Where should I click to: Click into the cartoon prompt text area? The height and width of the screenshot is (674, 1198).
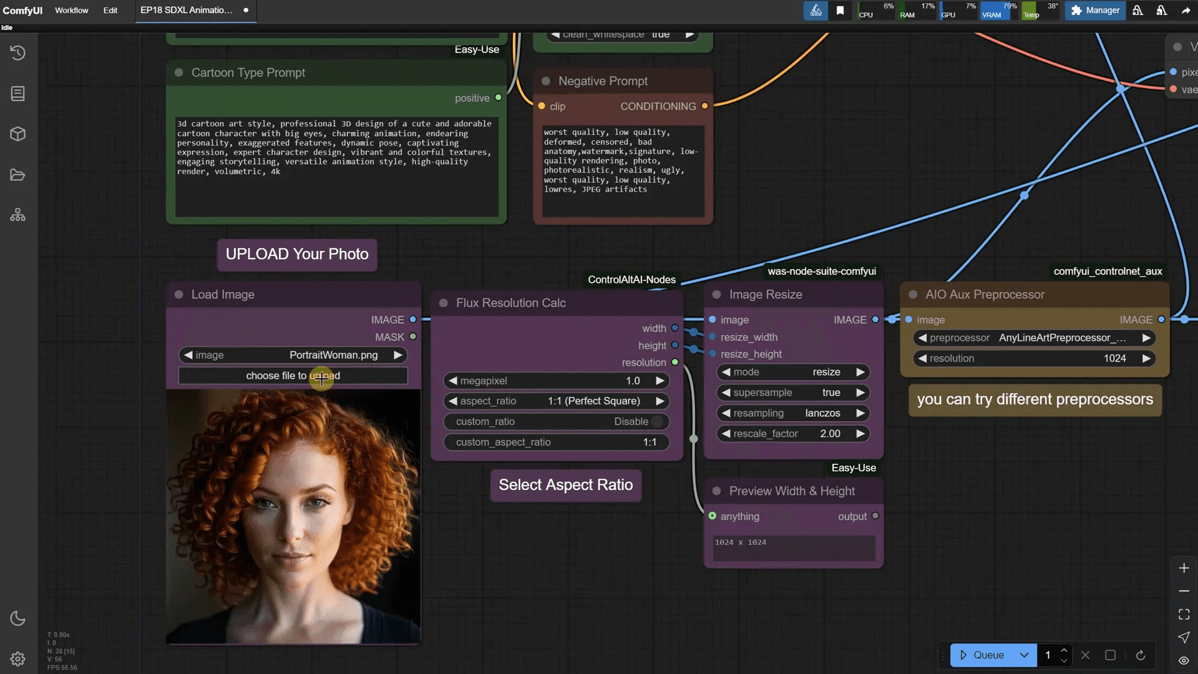coord(337,167)
